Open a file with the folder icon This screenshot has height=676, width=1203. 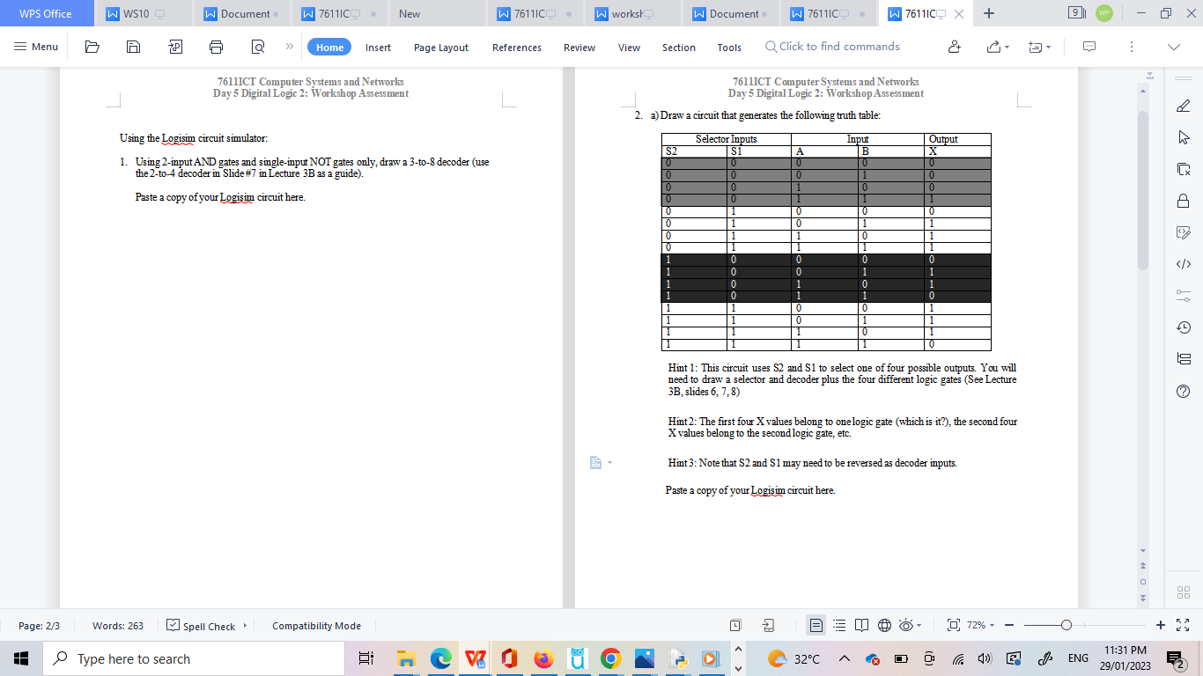pyautogui.click(x=92, y=47)
